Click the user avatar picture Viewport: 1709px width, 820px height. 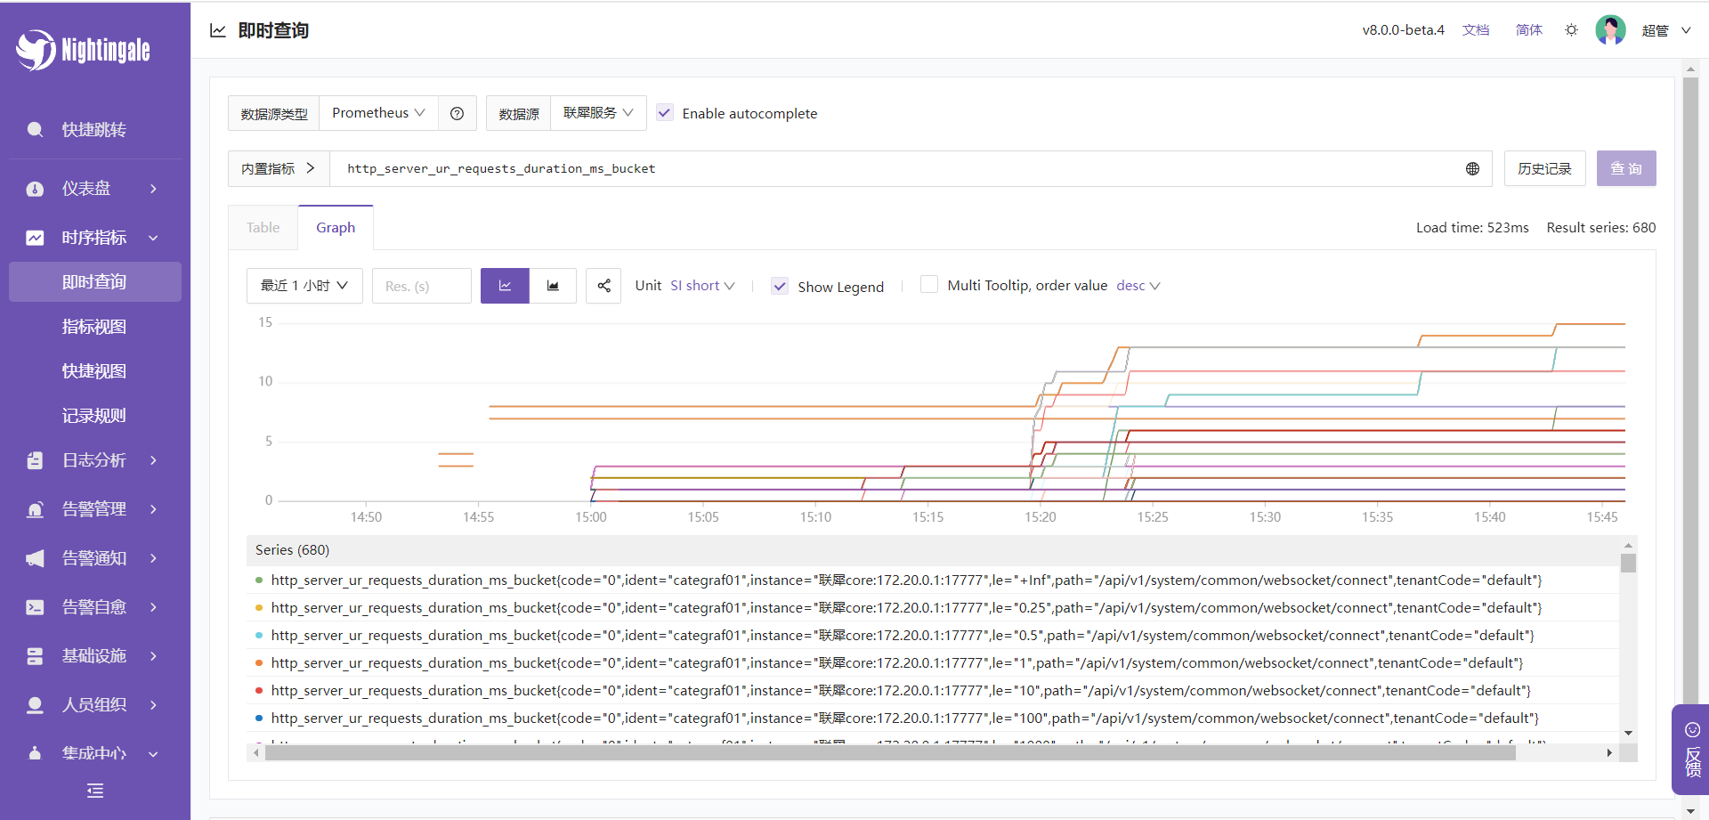(1610, 30)
